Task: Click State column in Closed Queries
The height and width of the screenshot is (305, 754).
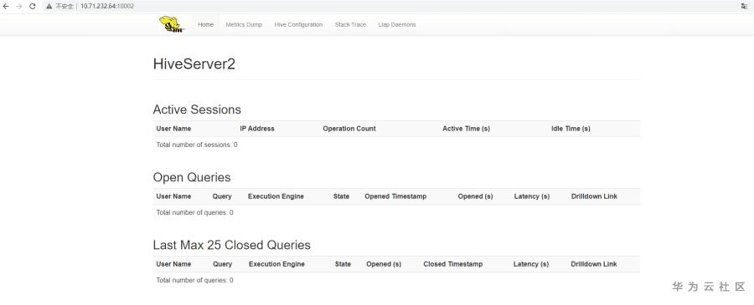Action: 343,264
